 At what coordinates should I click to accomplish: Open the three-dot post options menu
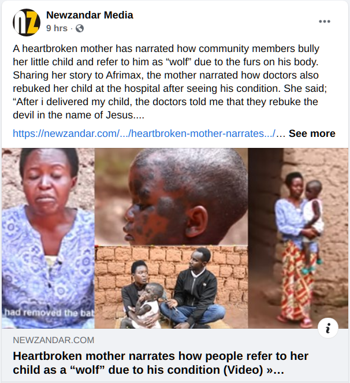coord(325,21)
